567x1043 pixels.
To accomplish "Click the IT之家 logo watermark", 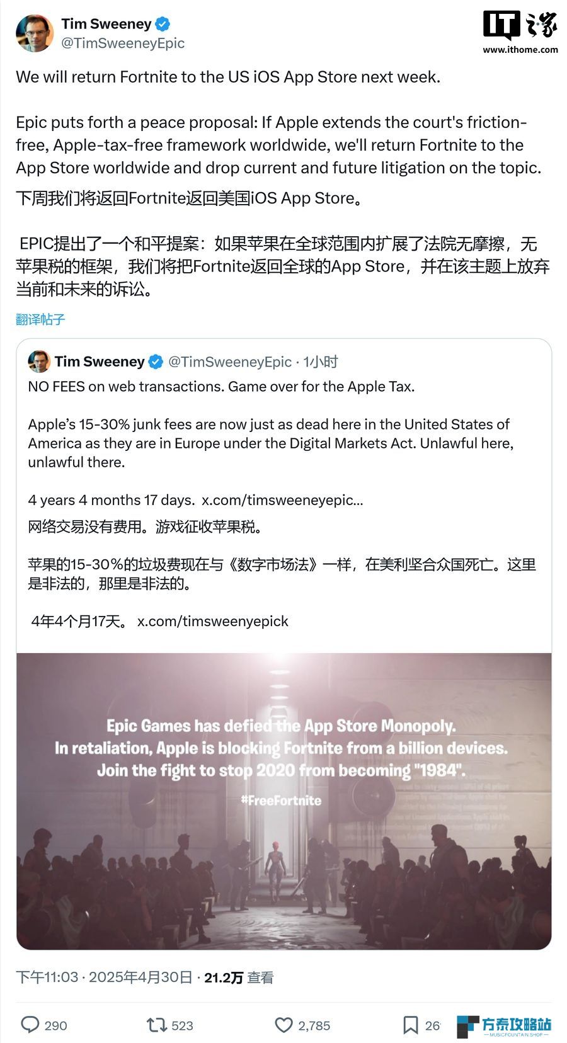I will click(520, 32).
